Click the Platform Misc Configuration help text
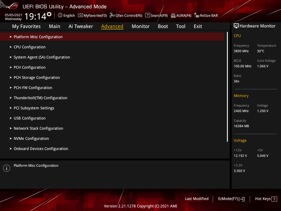This screenshot has width=281, height=211. [x=36, y=166]
